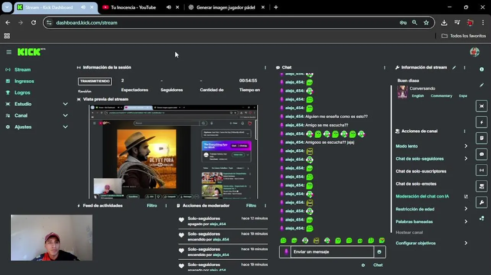Click the lightning bolt icon in right rail
Viewport: 491px width, 275px height.
481,122
